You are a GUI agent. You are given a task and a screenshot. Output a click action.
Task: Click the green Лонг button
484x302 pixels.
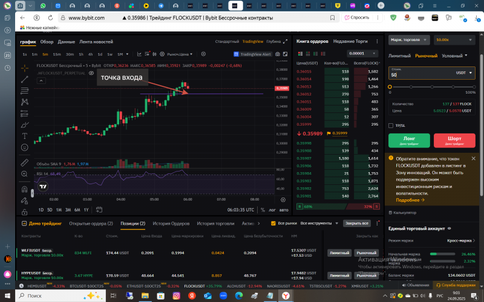[409, 140]
